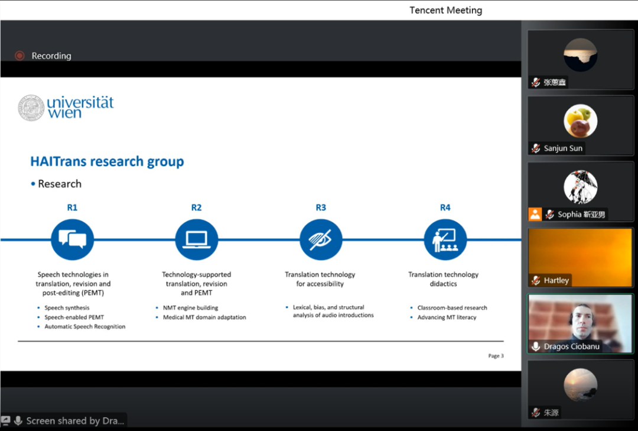
Task: Click Hartley's muted microphone icon
Action: [x=536, y=280]
